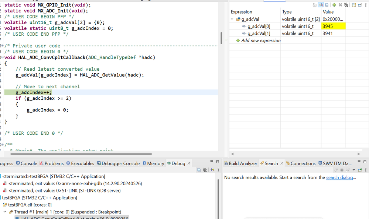Viewport: 369px width, 219px height.
Task: Remove all terminated launches in Debug view
Action: tap(205, 170)
